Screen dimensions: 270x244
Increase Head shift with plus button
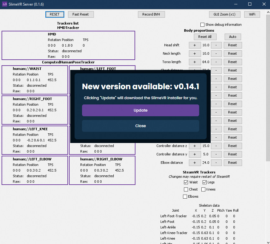(195, 45)
